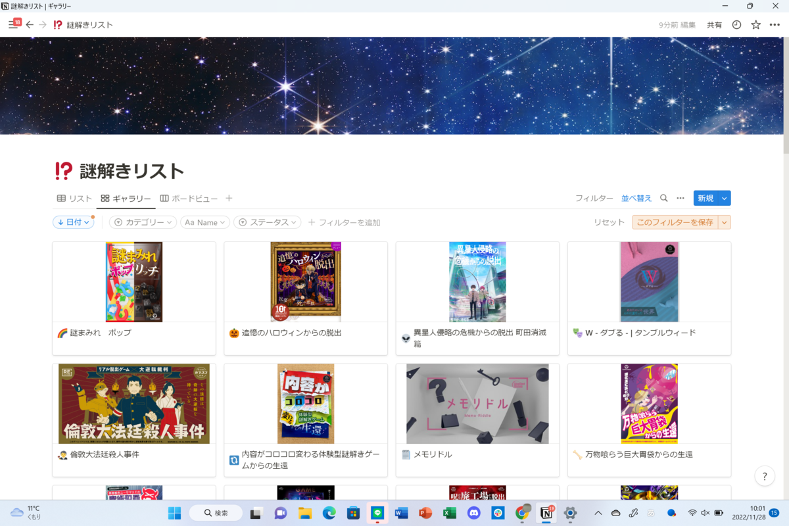Switch to Chrome in taskbar
The height and width of the screenshot is (526, 789).
(x=522, y=513)
